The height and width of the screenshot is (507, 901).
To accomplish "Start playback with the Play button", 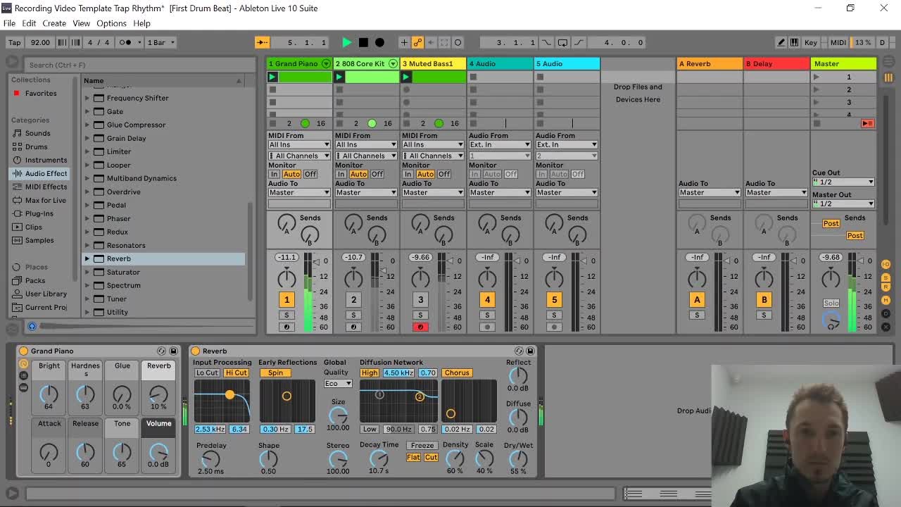I will [x=346, y=42].
